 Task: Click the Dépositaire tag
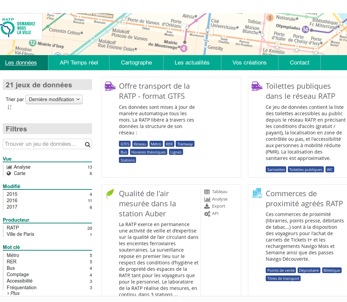tap(309, 270)
